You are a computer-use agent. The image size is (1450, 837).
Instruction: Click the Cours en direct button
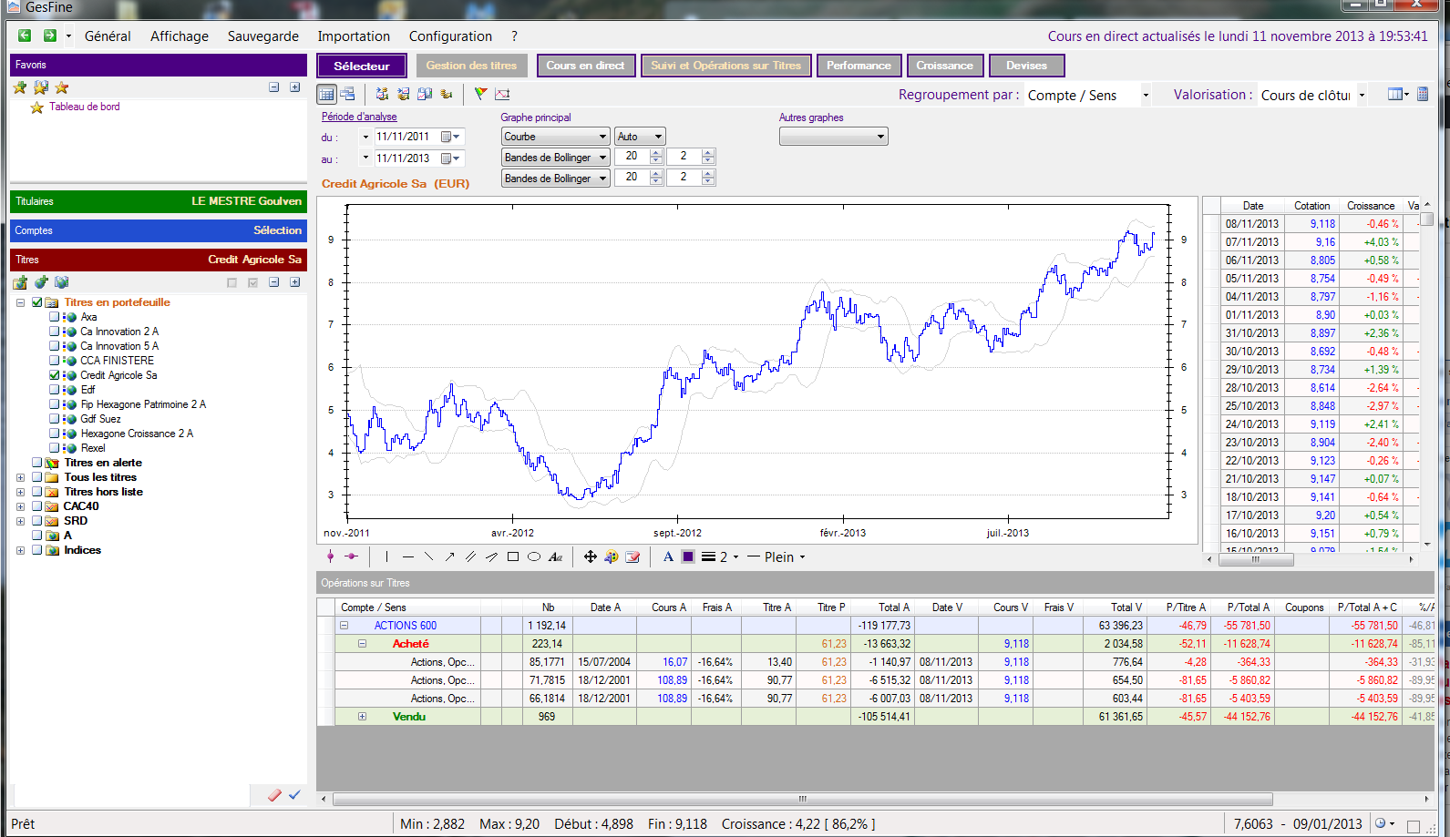click(585, 66)
